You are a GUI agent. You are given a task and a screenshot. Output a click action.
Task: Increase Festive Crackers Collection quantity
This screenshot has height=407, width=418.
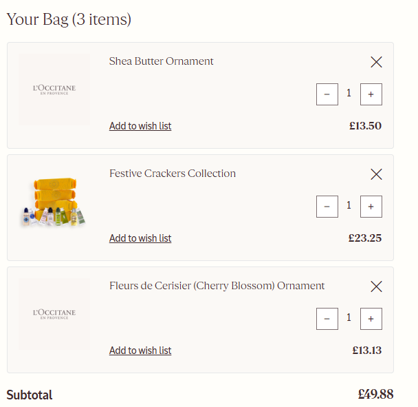click(x=371, y=207)
